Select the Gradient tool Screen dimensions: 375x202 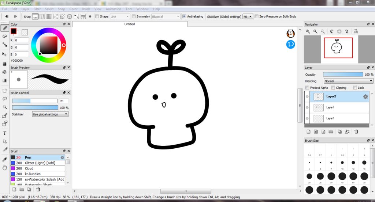tap(4, 80)
